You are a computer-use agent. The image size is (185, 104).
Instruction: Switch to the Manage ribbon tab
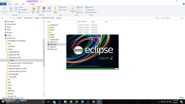point(32,4)
